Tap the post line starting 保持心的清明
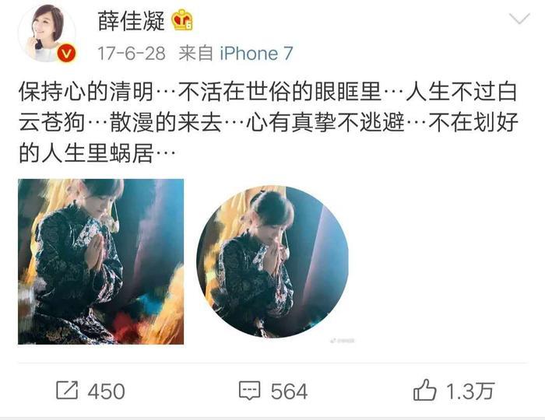 point(268,92)
